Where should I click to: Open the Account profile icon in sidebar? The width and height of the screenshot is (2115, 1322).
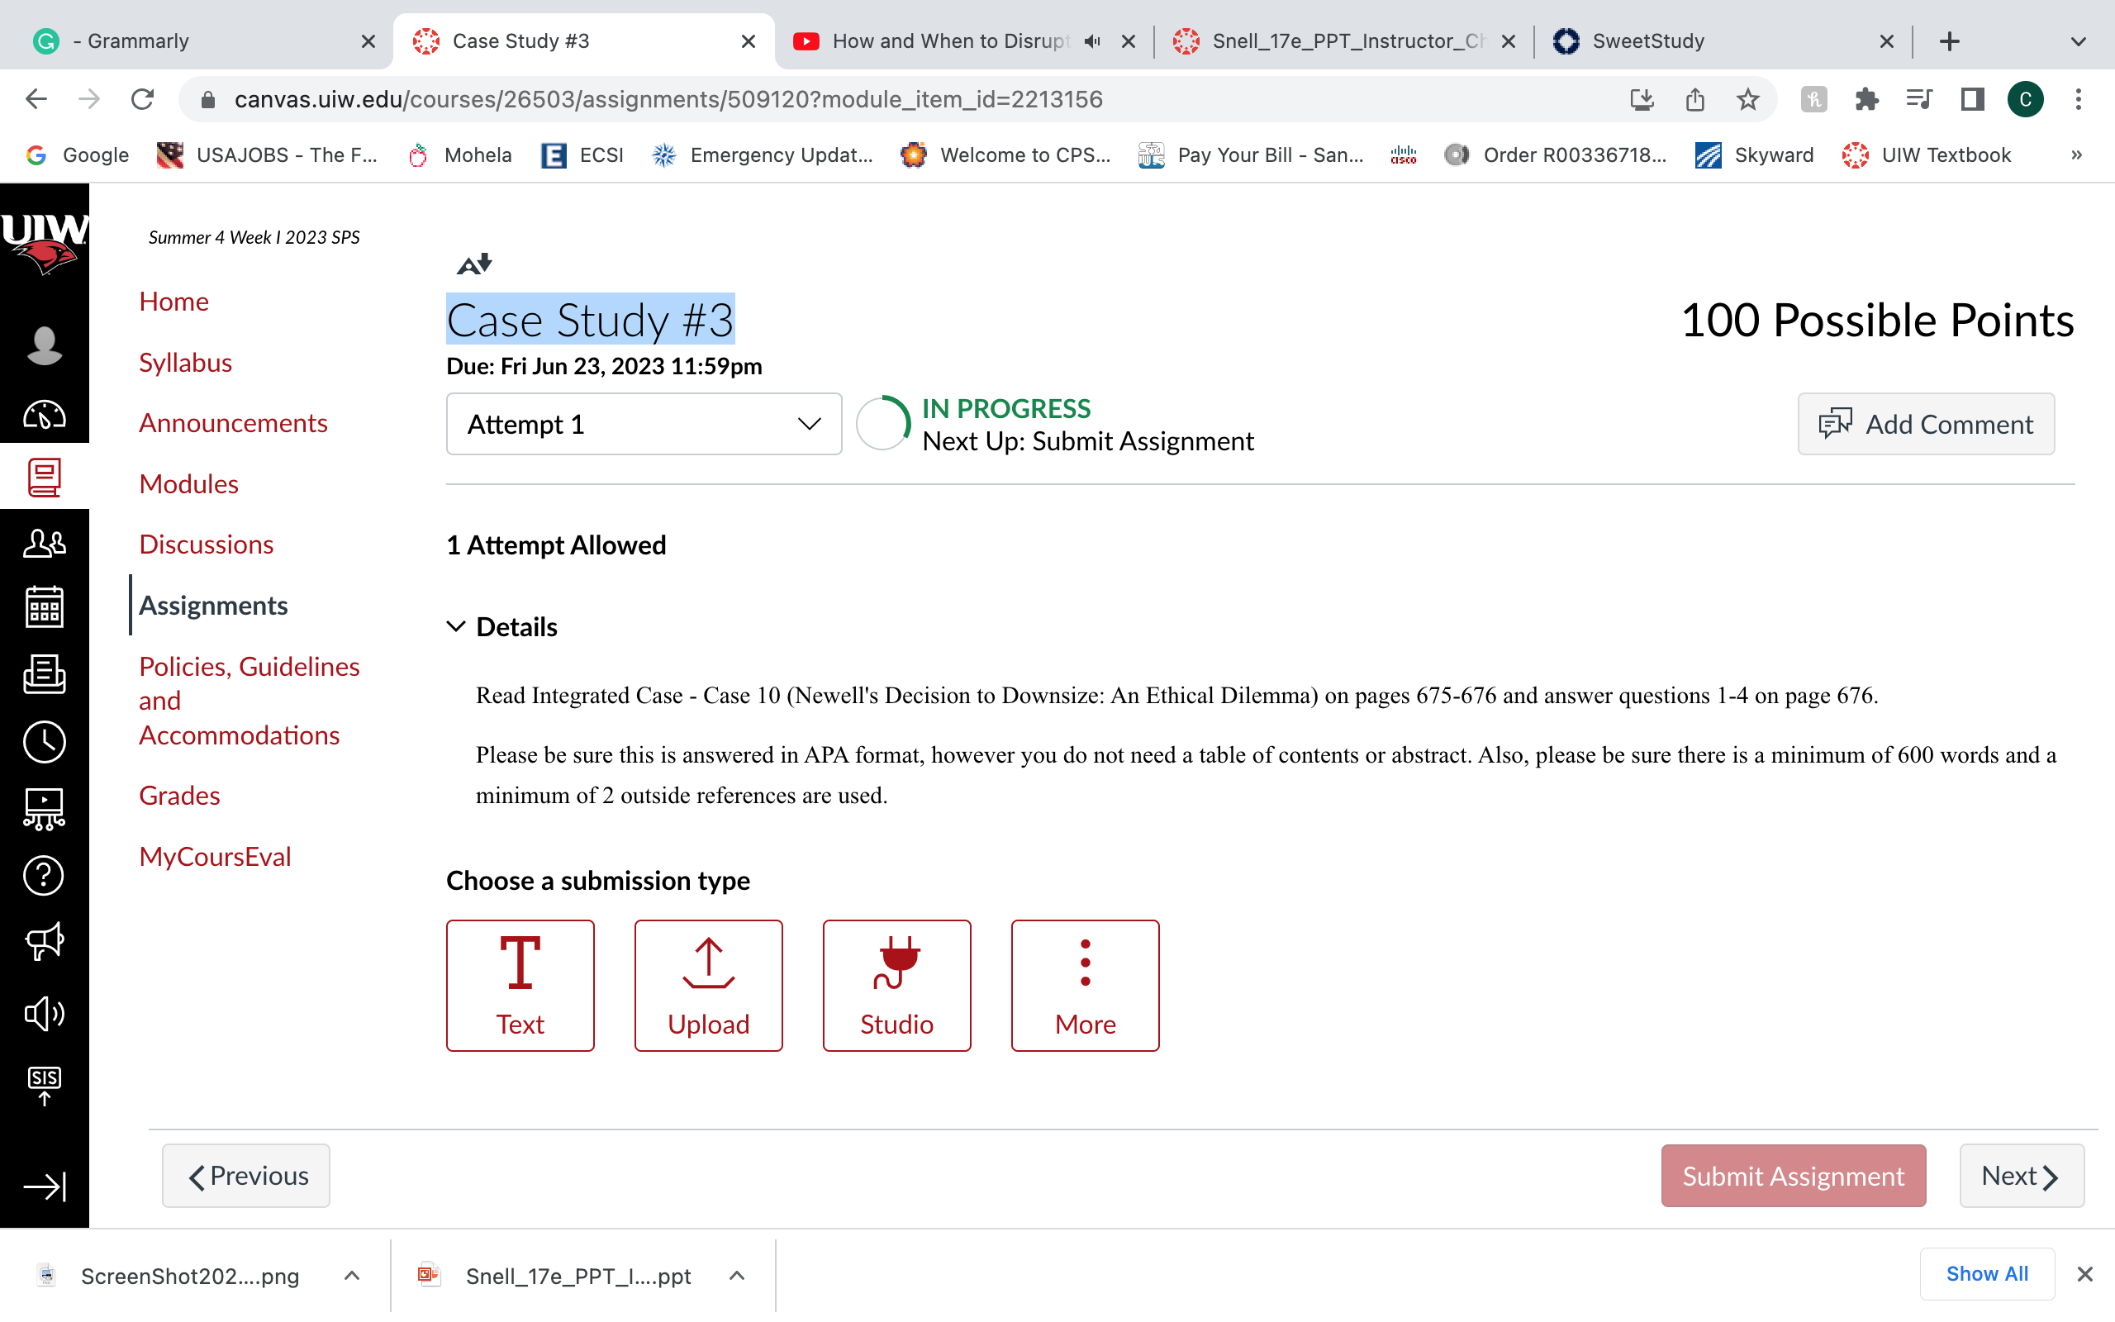44,345
